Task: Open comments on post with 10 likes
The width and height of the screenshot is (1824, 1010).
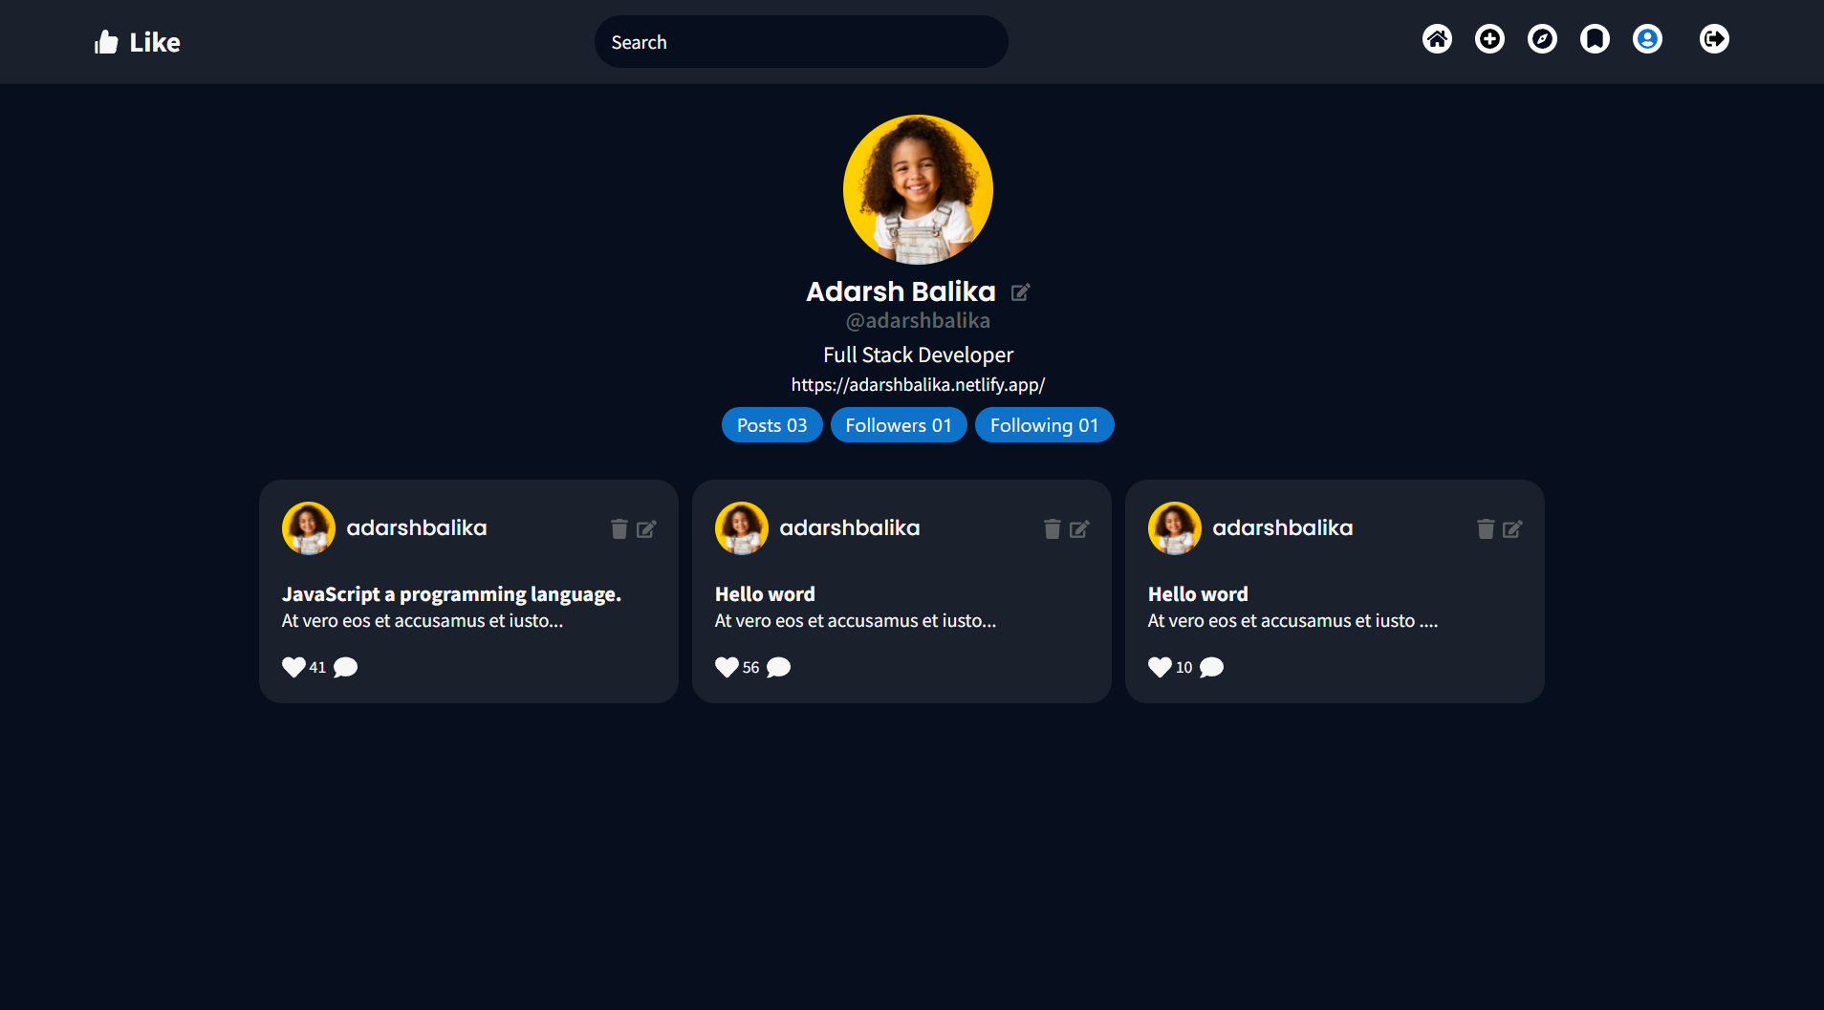Action: (1212, 667)
